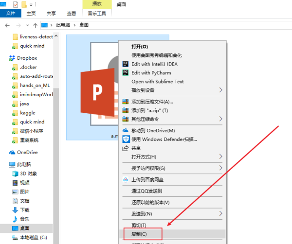
Task: Click the OneDrive cloud icon in sidebar
Action: coord(12,153)
